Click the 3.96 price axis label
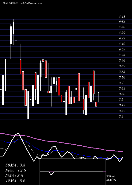This screenshot has height=185, width=132. click(x=122, y=61)
